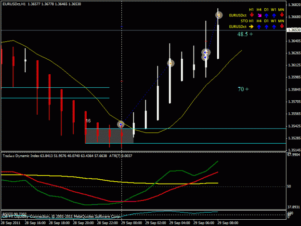Click the '29 Sep 02:00' time axis label
Screen dimensions: 301x226
pyautogui.click(x=156, y=223)
